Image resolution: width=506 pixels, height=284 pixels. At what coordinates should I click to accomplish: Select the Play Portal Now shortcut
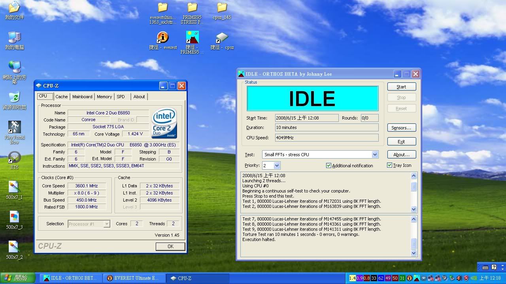click(14, 132)
